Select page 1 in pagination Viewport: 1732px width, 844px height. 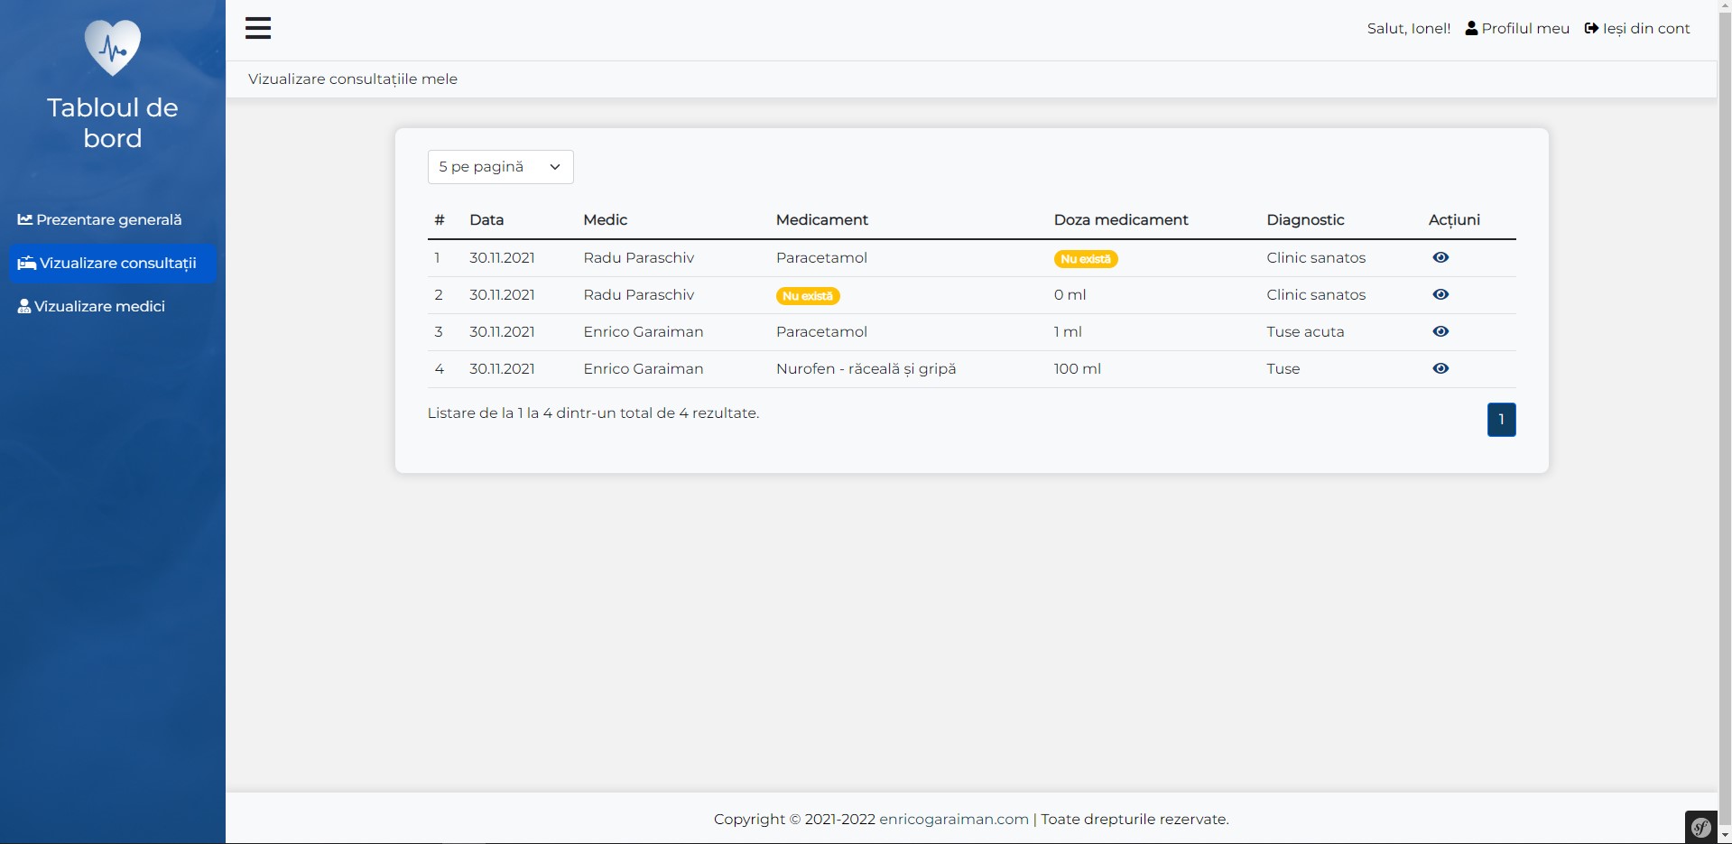(1501, 419)
